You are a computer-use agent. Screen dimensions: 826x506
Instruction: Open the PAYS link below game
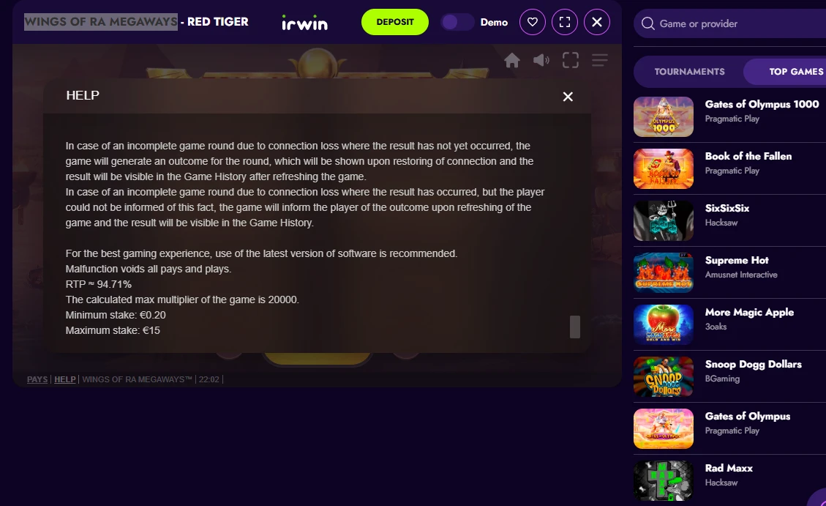[x=37, y=379]
